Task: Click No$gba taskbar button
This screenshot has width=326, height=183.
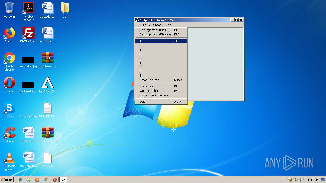Action: [x=63, y=180]
